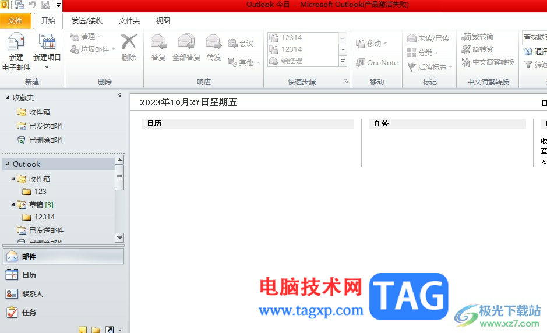Open navigation pane configure buttons arrow
Screen dimensions: 547x333
121,330
